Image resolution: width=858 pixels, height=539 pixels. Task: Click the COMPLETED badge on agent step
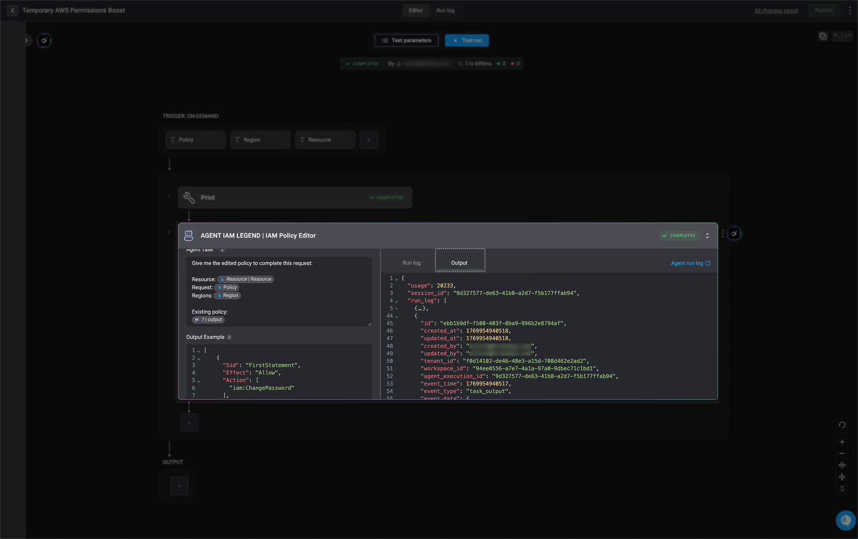(678, 236)
